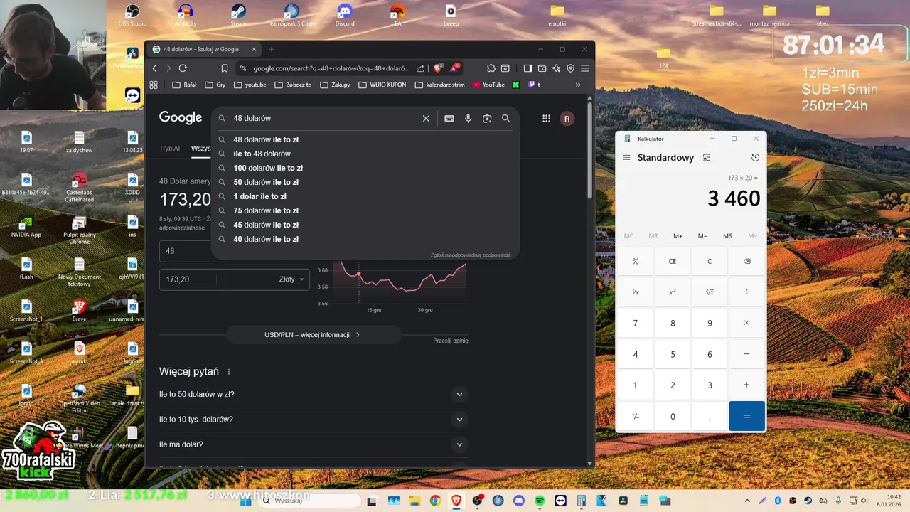Open Brave Leo AI icon
Image resolution: width=910 pixels, height=512 pixels.
click(556, 68)
